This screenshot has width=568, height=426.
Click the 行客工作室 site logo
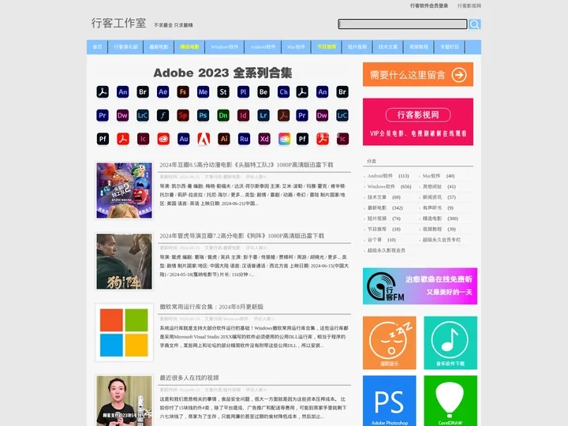click(118, 23)
